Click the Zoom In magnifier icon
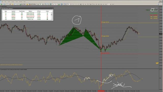The image size is (163, 92). click(46, 4)
